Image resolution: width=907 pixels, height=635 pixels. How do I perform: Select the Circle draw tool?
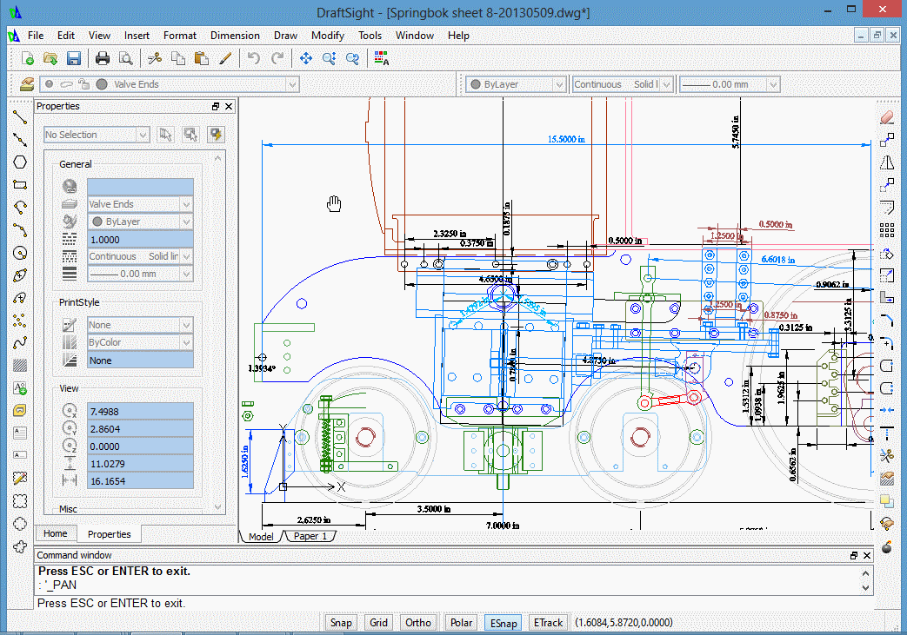tap(20, 253)
